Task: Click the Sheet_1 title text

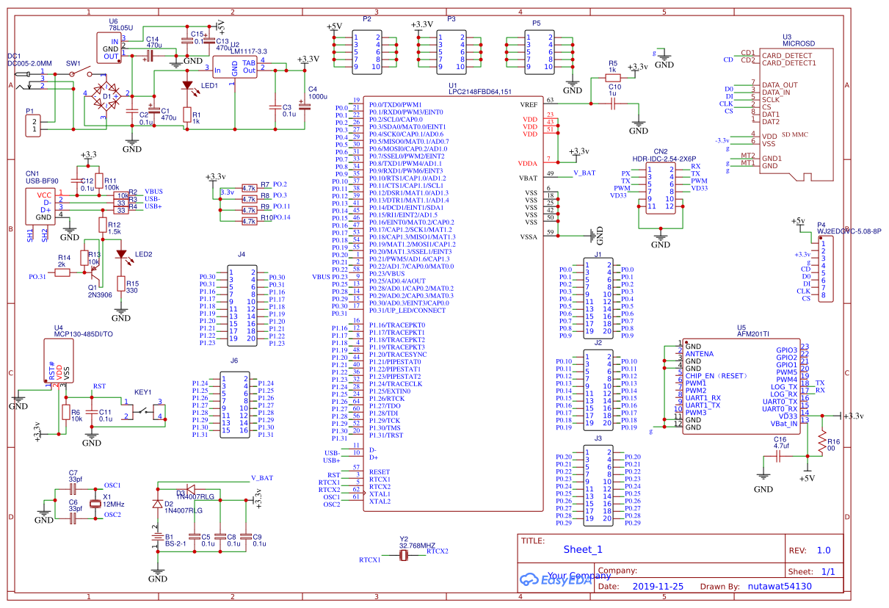Action: (584, 549)
